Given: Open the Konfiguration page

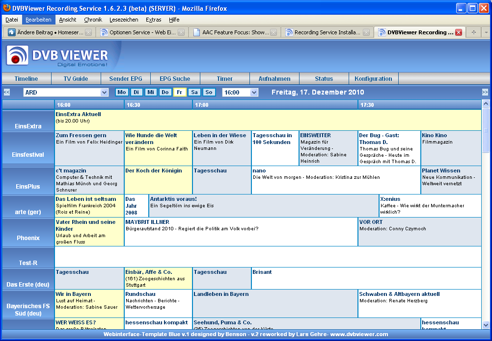Looking at the screenshot, I should (373, 78).
